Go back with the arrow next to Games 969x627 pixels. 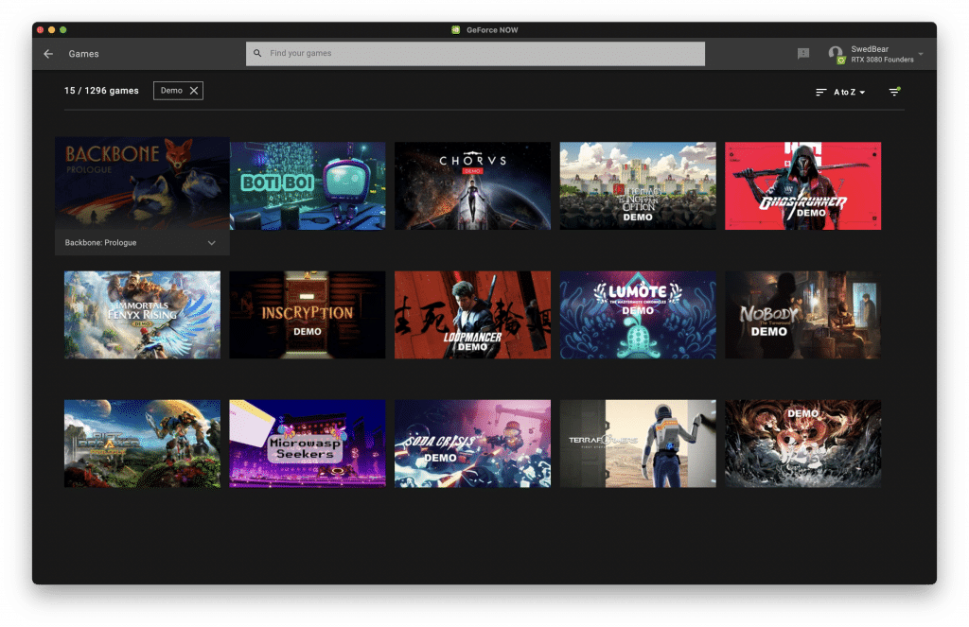click(48, 54)
